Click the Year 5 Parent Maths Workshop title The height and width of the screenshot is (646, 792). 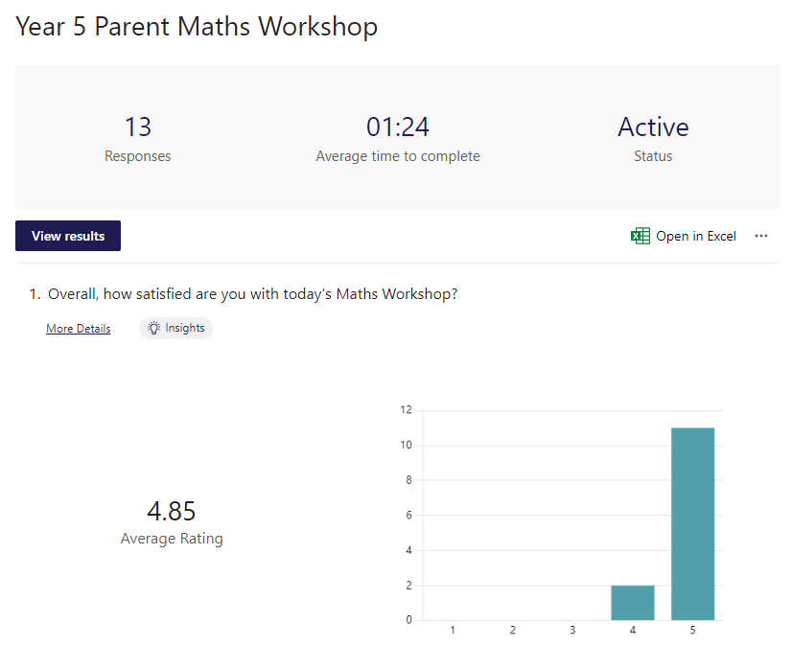[x=197, y=26]
